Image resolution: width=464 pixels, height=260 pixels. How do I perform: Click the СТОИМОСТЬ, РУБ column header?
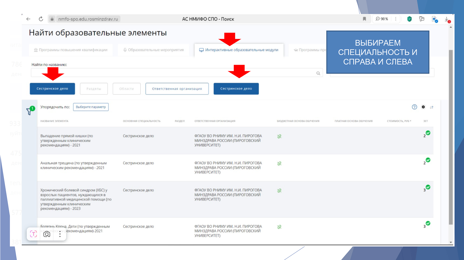tap(399, 121)
